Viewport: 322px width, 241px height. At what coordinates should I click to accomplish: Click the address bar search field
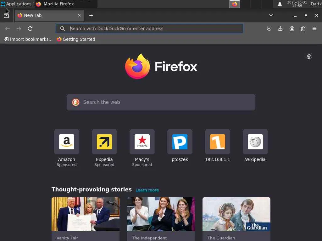[x=149, y=29]
